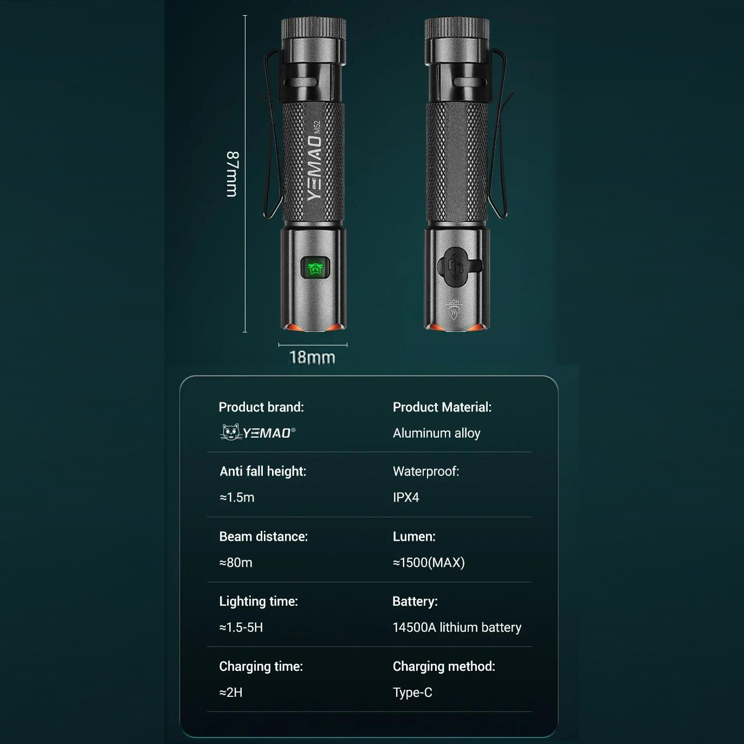Click the 18mm width dimension label
This screenshot has width=744, height=744.
312,357
